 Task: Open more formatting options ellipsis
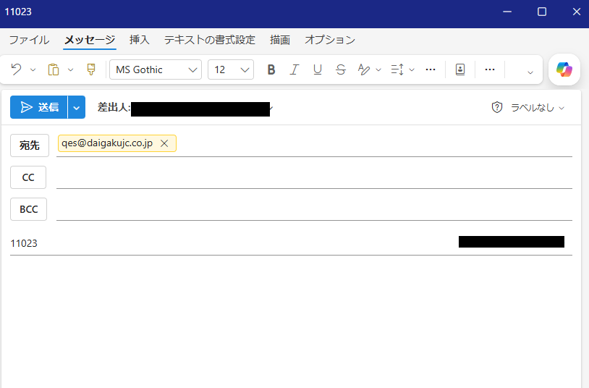coord(431,69)
